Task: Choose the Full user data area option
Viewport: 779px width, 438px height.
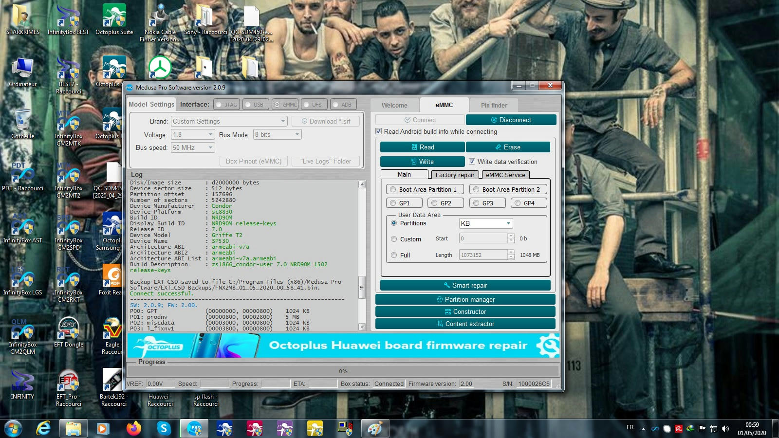Action: 394,255
